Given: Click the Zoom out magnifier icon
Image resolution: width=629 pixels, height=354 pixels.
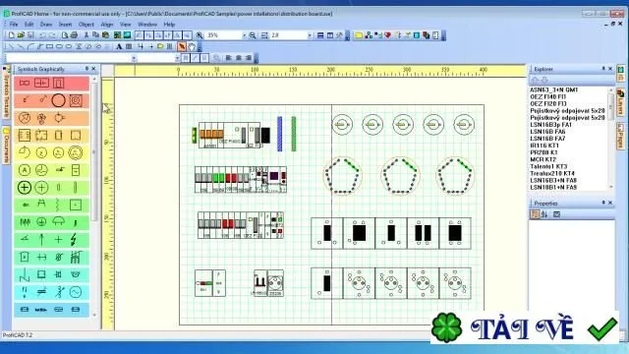Looking at the screenshot, I should pos(253,35).
